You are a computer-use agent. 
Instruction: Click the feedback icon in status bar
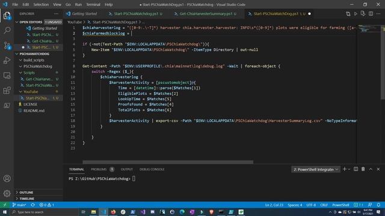click(x=370, y=205)
